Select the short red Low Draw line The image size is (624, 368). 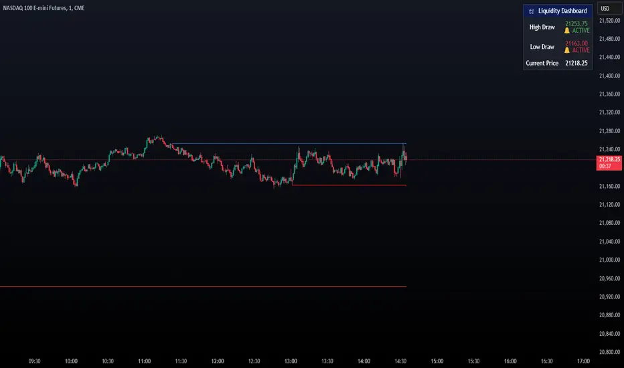(349, 185)
